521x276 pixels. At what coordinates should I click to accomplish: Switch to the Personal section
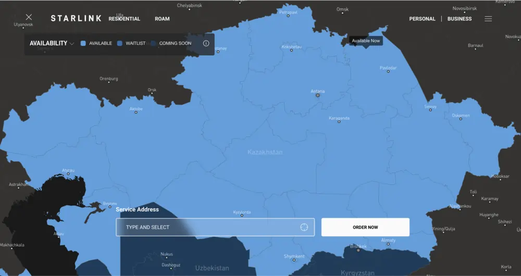point(422,19)
